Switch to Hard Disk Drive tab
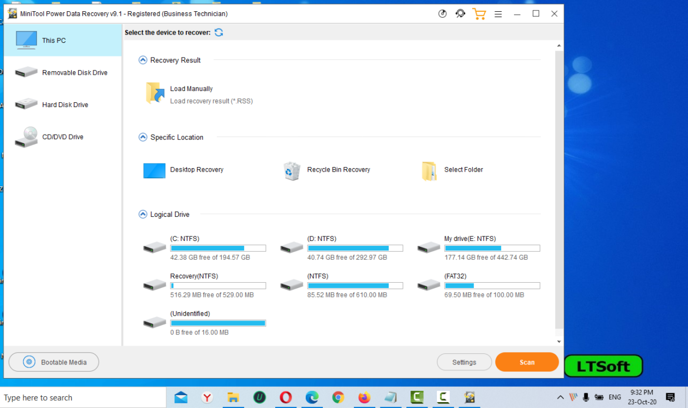688x408 pixels. click(x=62, y=105)
